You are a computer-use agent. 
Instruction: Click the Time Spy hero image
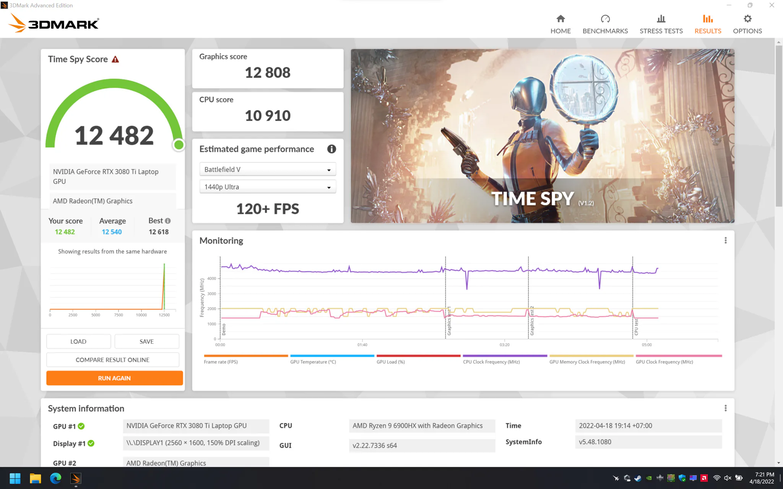pyautogui.click(x=543, y=136)
